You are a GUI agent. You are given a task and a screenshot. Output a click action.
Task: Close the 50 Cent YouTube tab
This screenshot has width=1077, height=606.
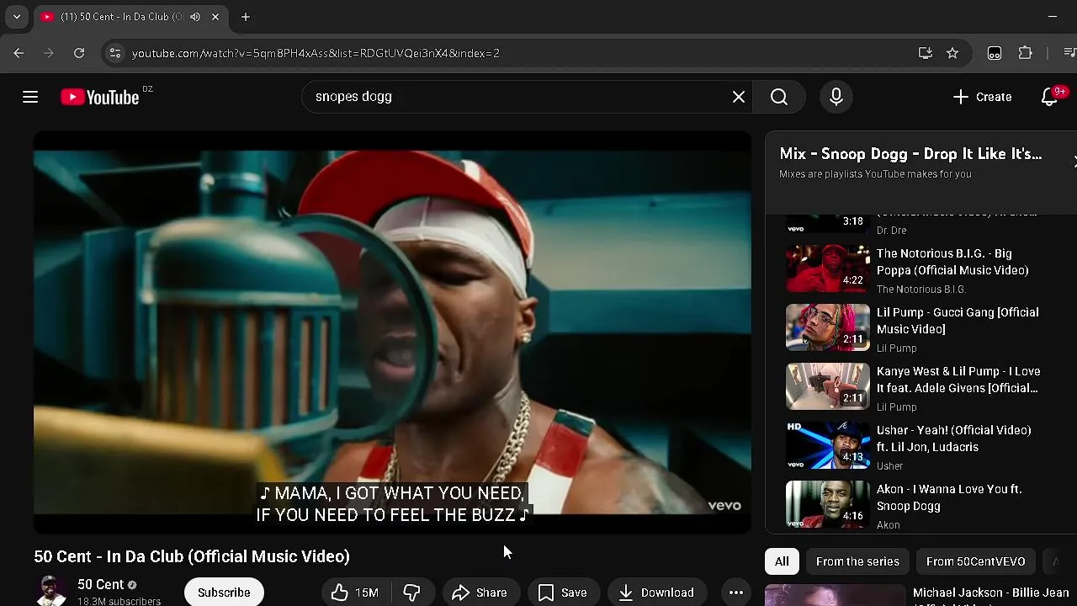point(215,17)
